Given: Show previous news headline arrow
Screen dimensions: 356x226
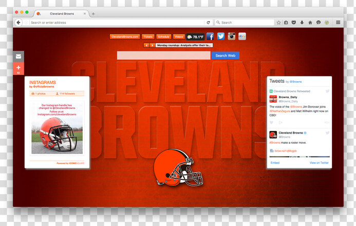Looking at the screenshot, I should (147, 45).
